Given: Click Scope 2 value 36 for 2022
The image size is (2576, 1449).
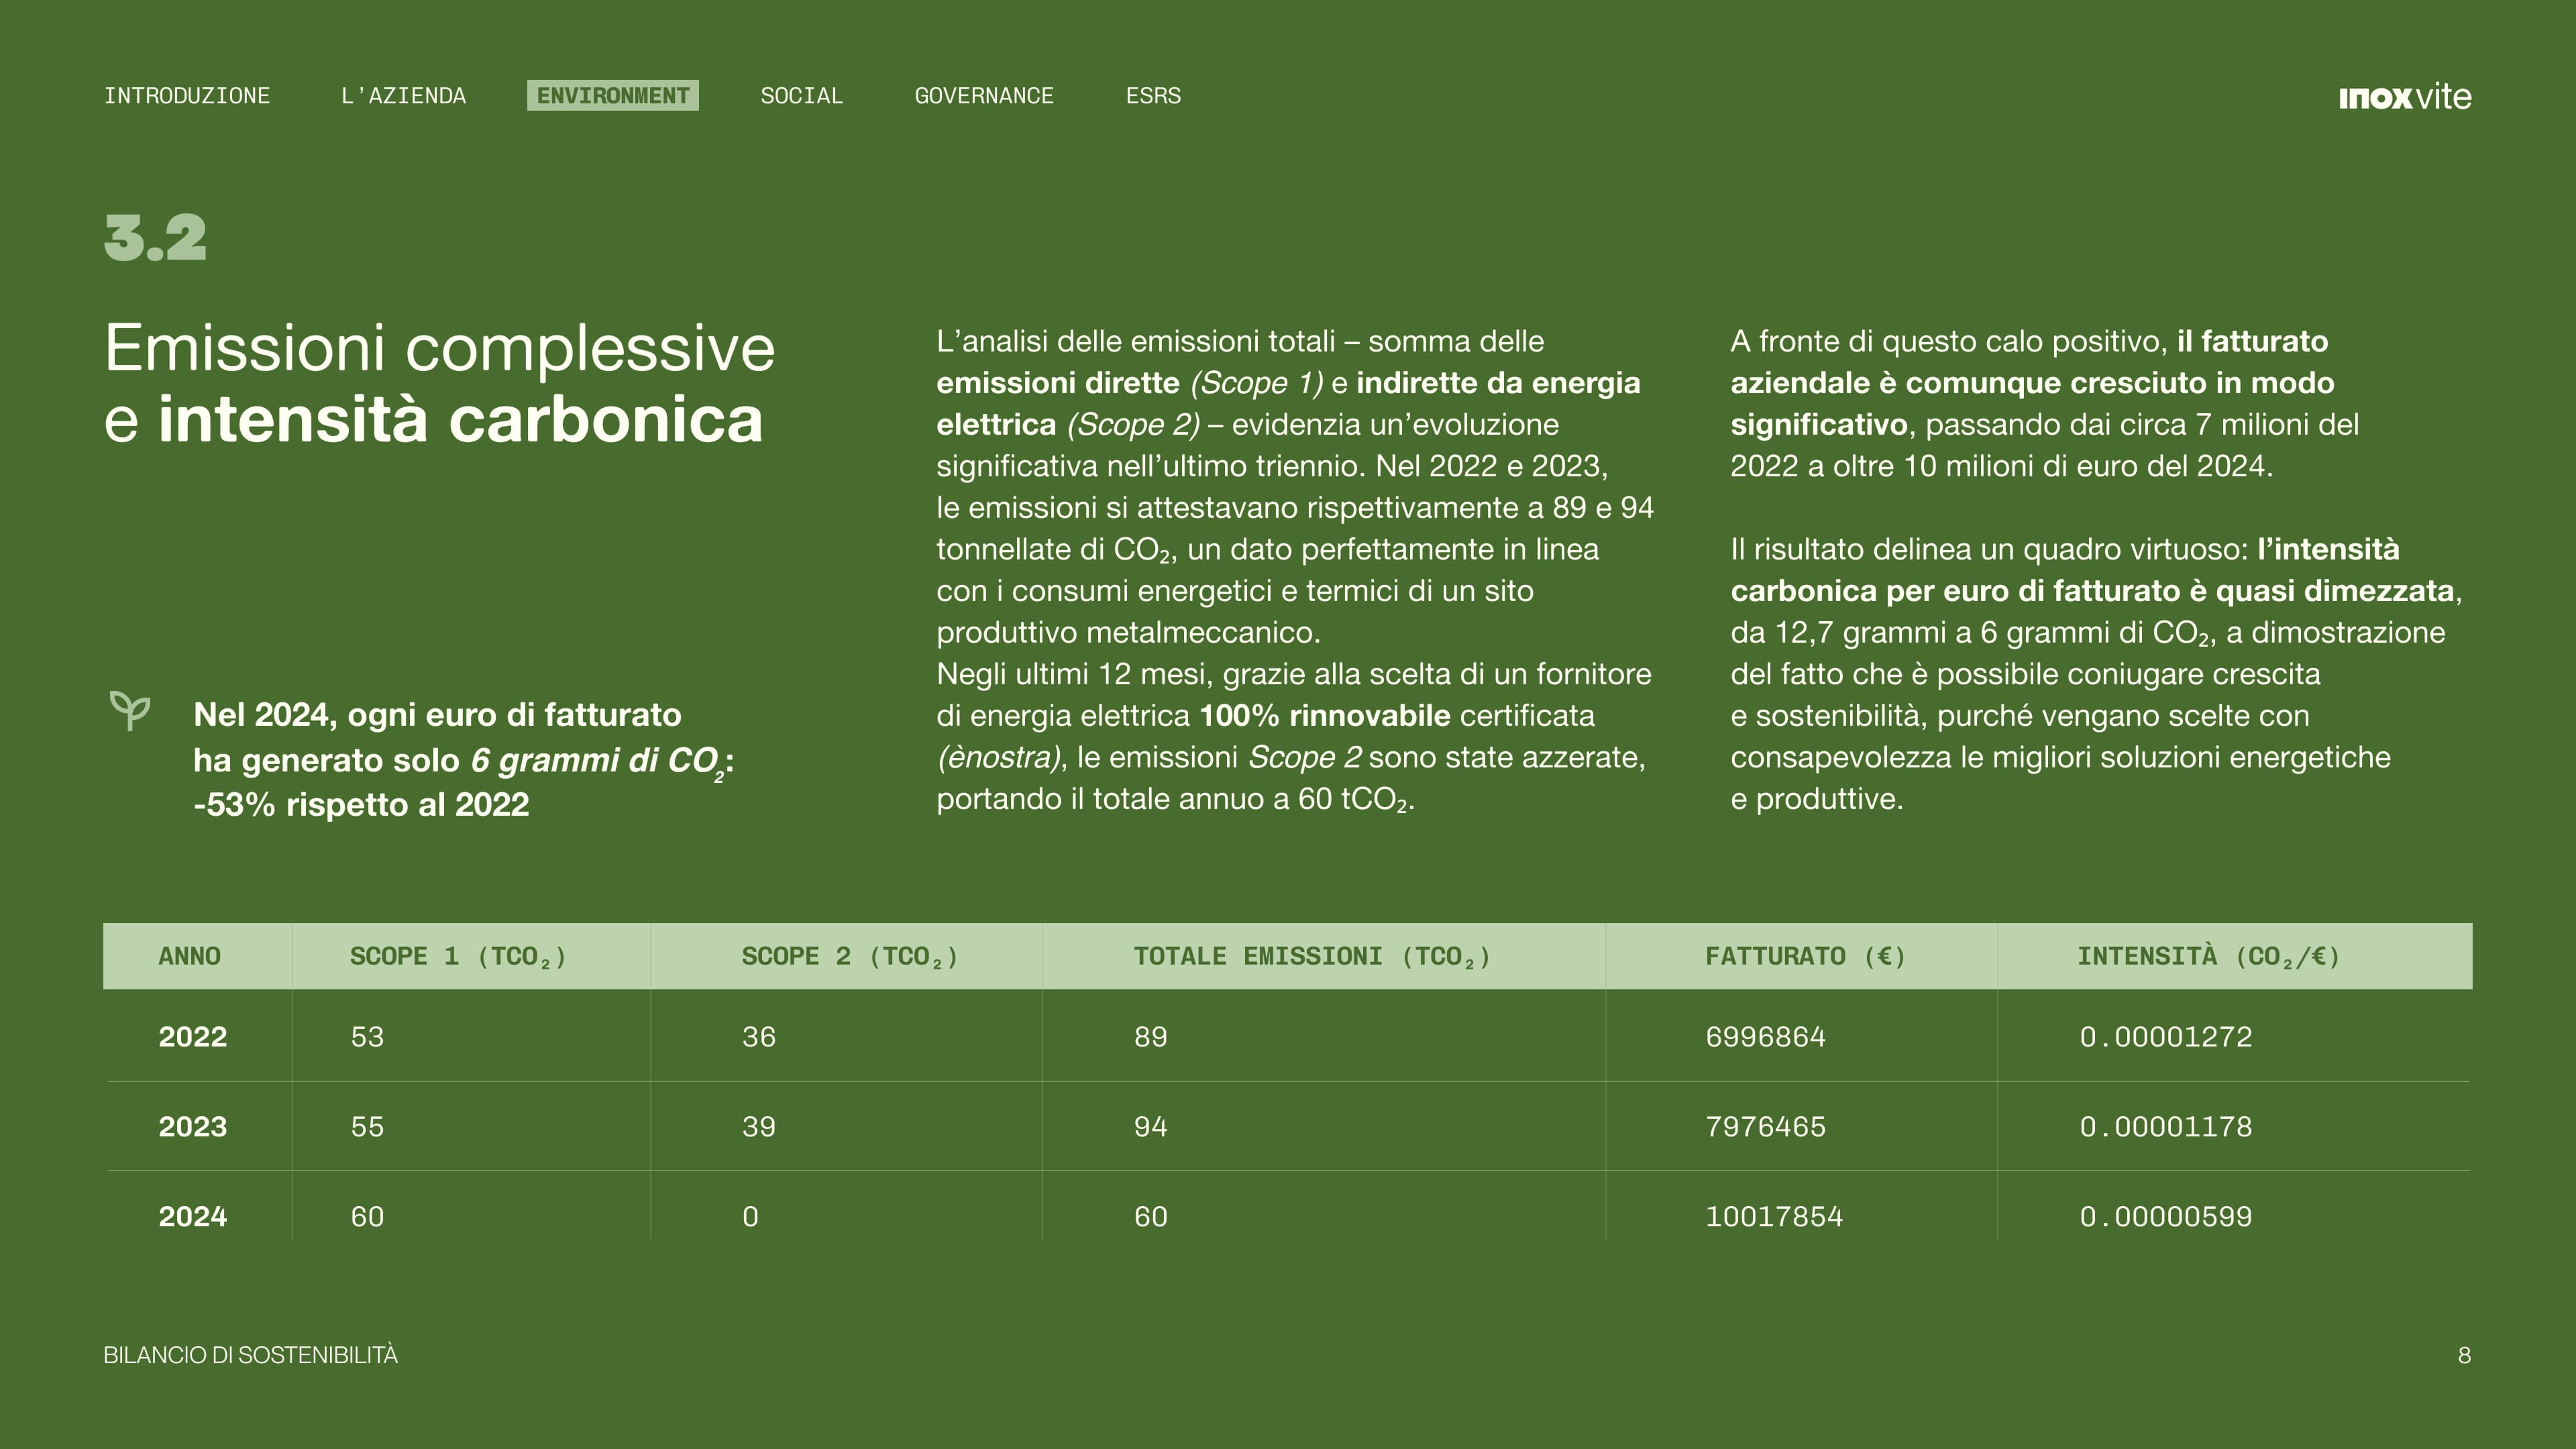Looking at the screenshot, I should 759,1036.
